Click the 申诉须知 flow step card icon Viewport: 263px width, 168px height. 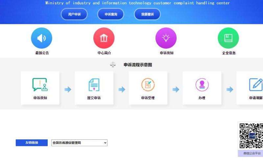tap(40, 85)
